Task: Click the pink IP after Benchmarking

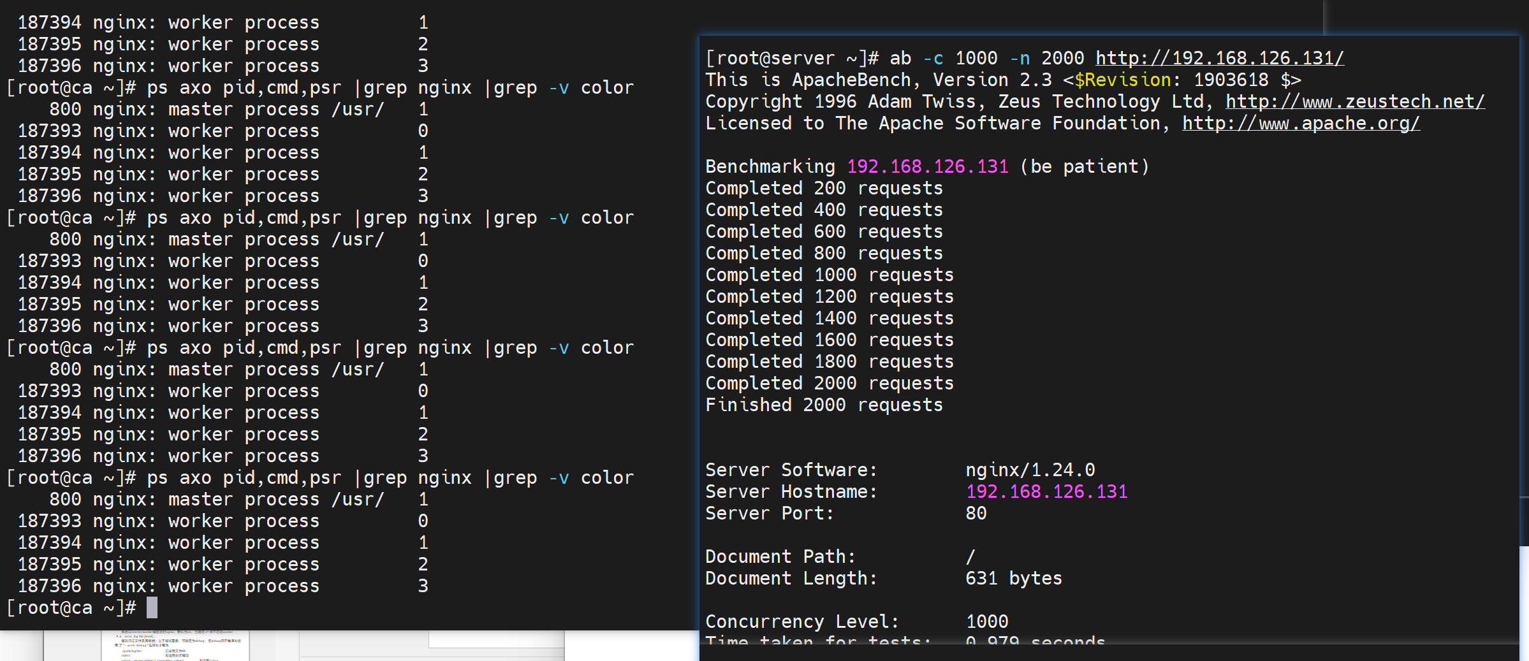Action: [927, 166]
